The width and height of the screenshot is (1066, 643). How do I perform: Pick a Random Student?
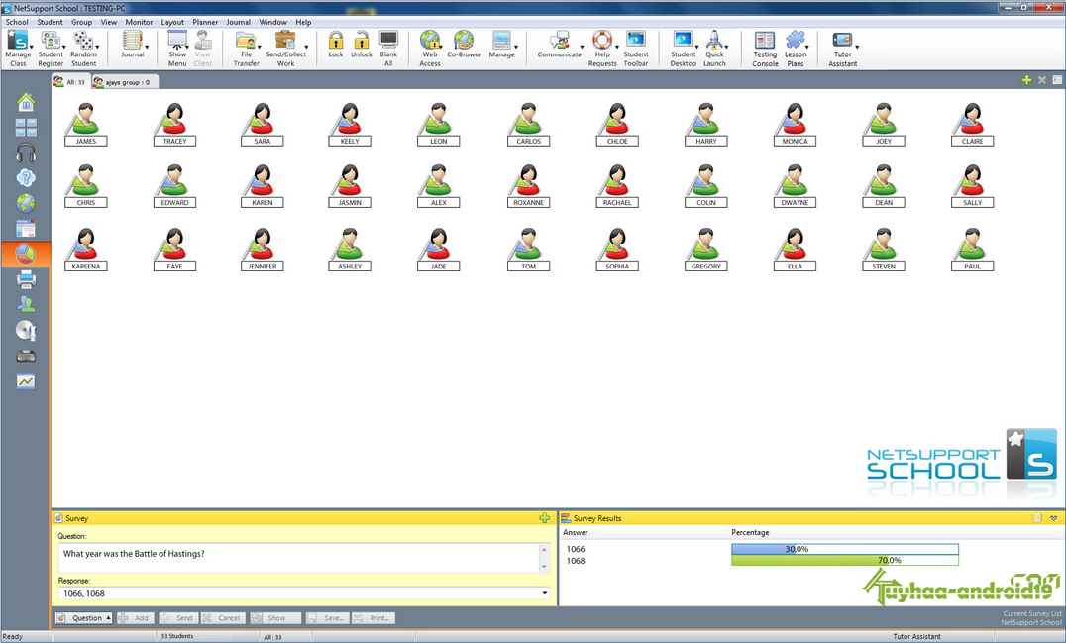[83, 49]
